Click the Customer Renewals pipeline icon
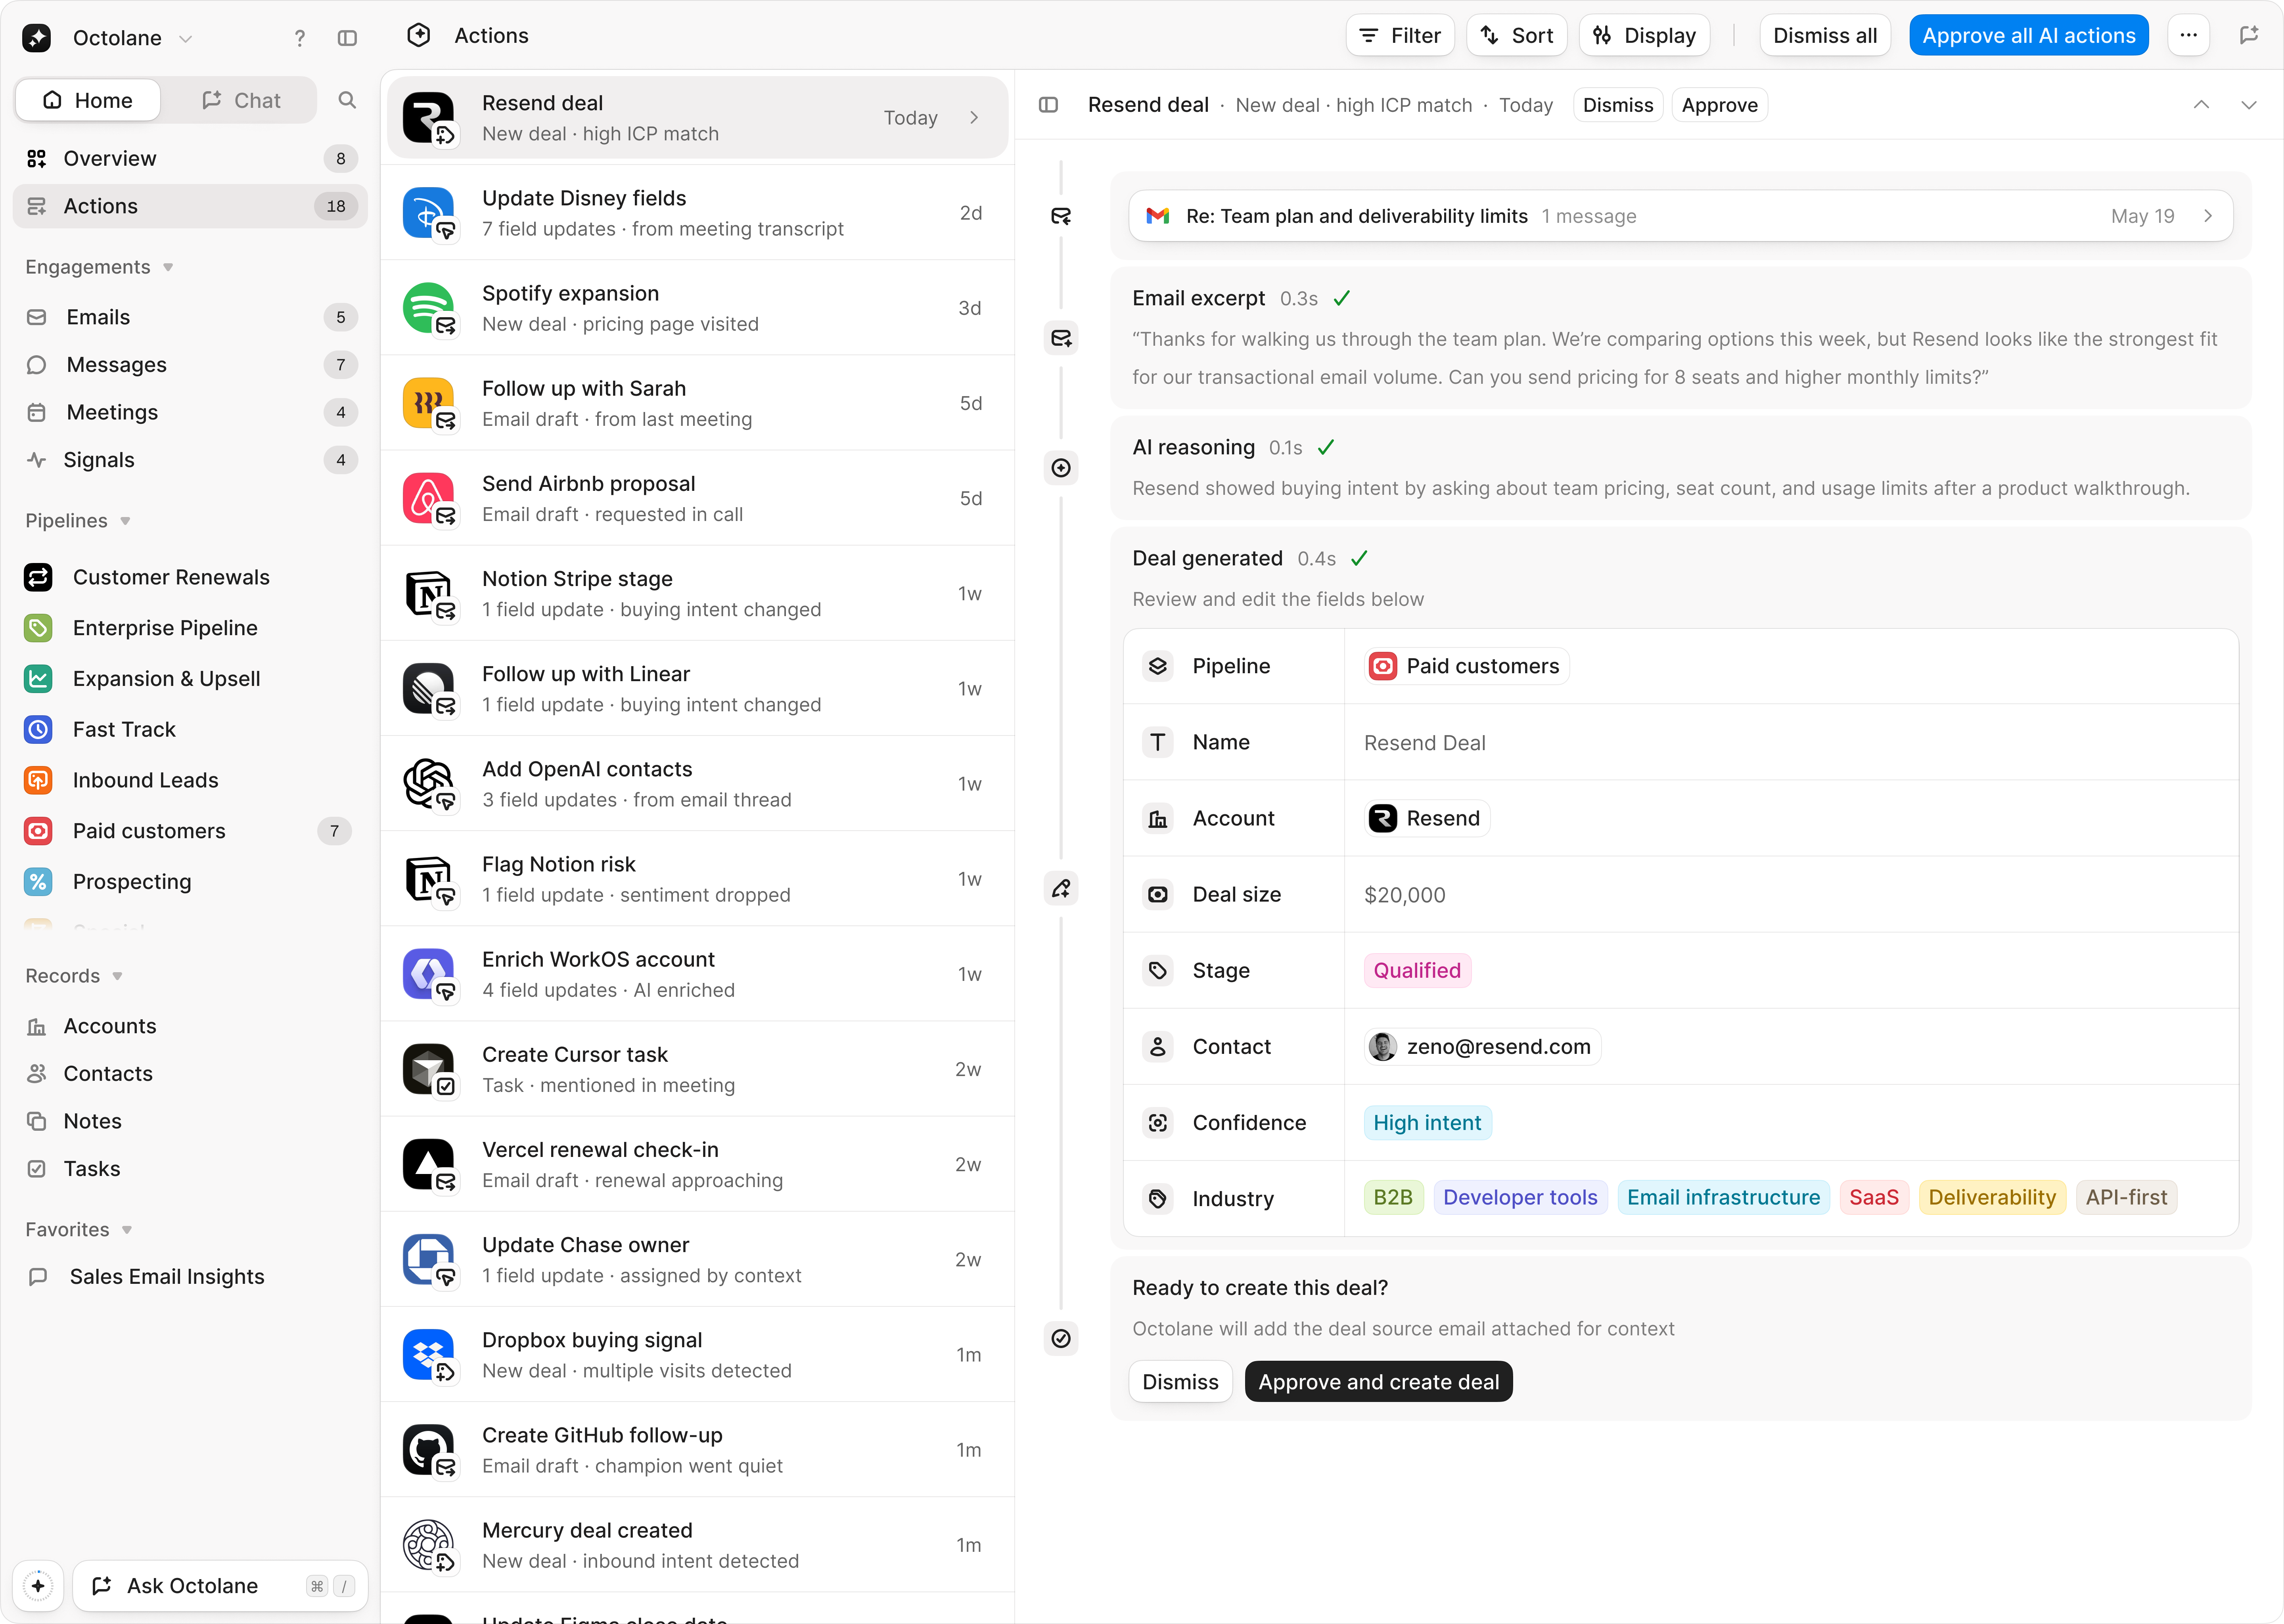The width and height of the screenshot is (2284, 1624). click(38, 577)
